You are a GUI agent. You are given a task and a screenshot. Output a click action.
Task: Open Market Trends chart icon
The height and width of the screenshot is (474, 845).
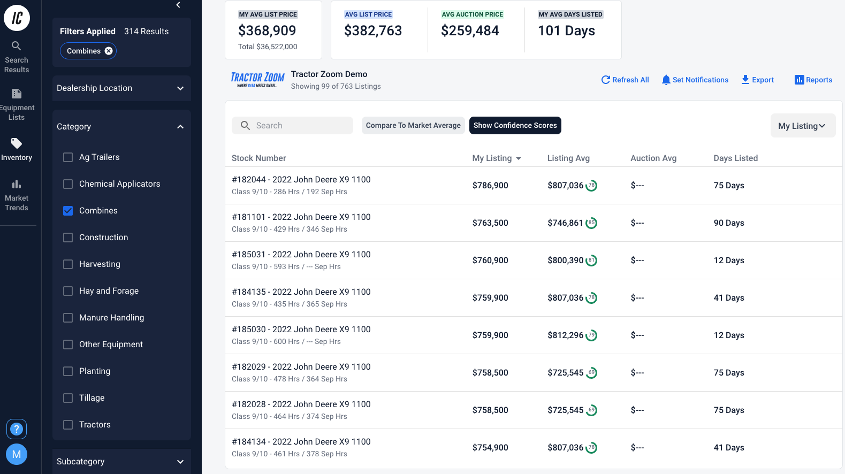pyautogui.click(x=17, y=184)
